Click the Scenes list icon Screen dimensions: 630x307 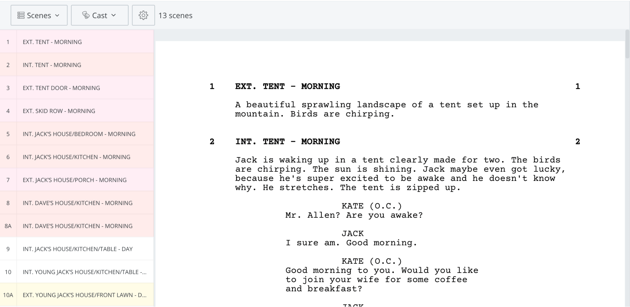pos(21,15)
